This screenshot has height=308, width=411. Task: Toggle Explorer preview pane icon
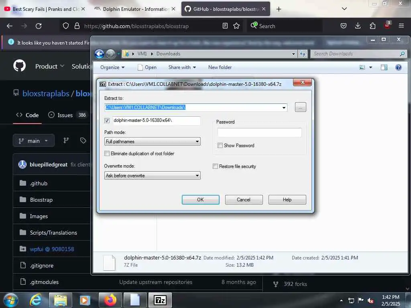coord(384,67)
